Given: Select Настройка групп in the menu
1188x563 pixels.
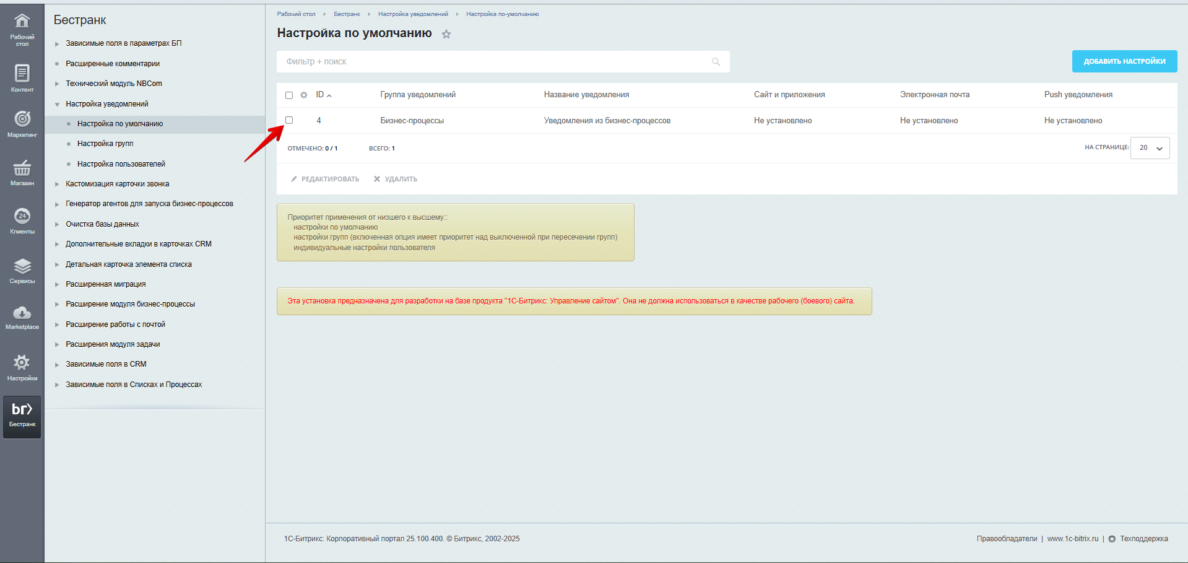Looking at the screenshot, I should click(105, 144).
